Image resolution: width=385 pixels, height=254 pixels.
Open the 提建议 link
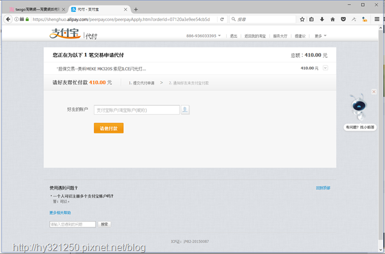click(x=300, y=36)
